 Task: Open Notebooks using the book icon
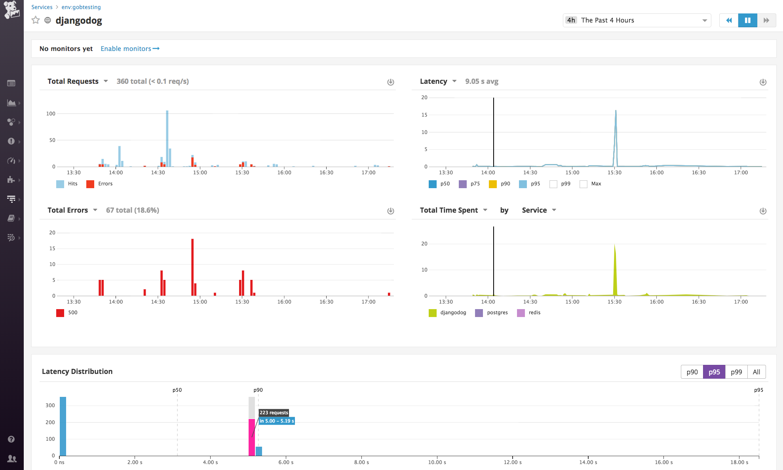[11, 218]
